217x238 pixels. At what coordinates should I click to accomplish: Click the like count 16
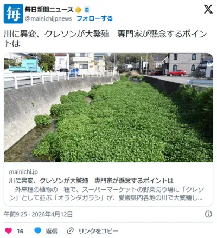pyautogui.click(x=20, y=231)
